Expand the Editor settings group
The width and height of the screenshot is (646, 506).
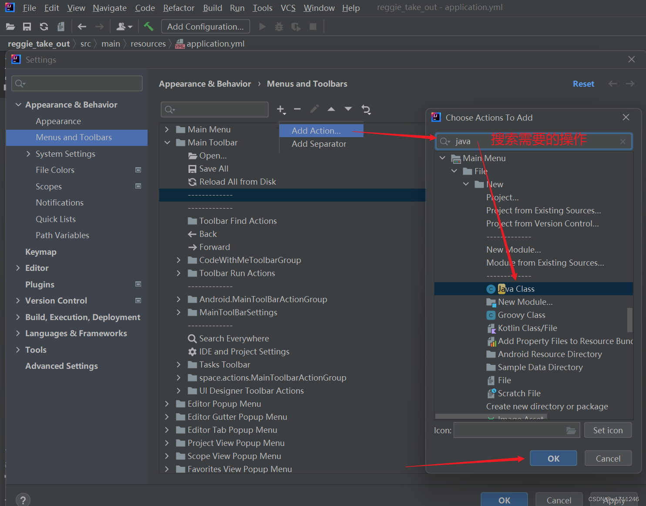[18, 268]
